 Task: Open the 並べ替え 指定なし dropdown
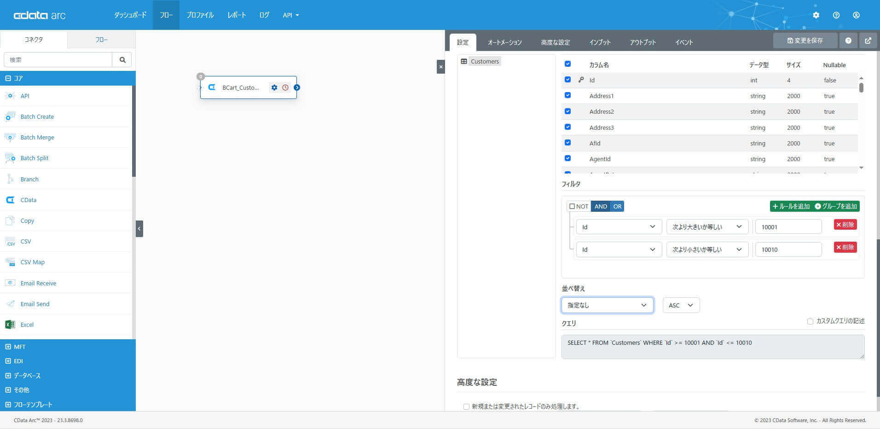click(607, 305)
